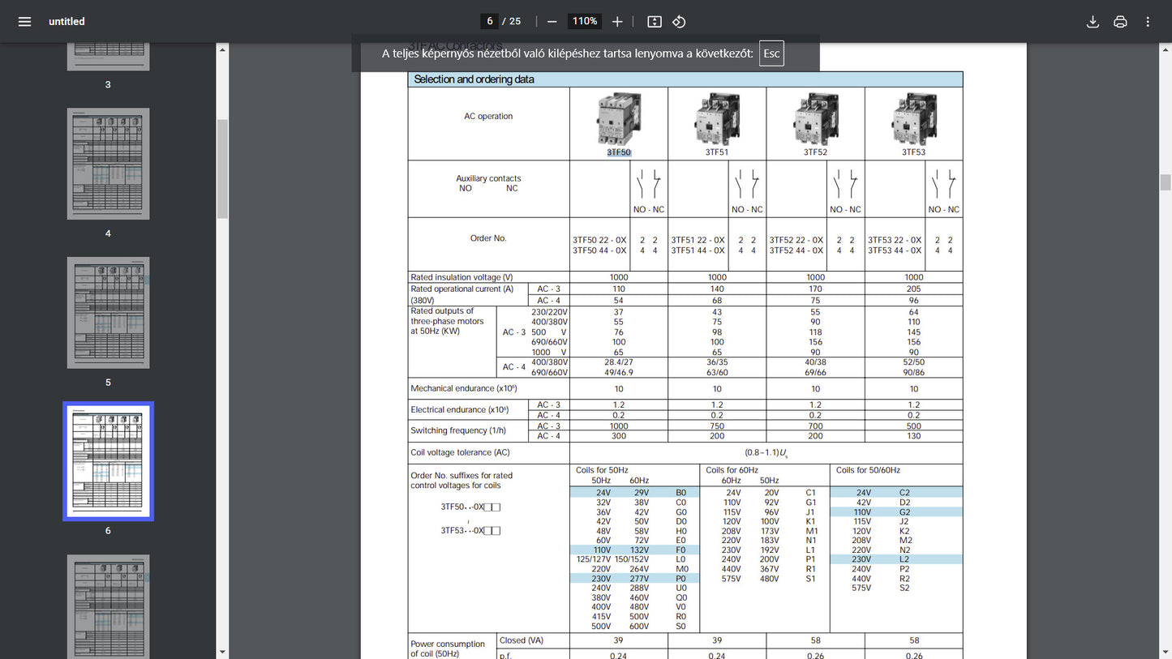Click the fit to page icon
This screenshot has height=659, width=1172.
click(655, 22)
